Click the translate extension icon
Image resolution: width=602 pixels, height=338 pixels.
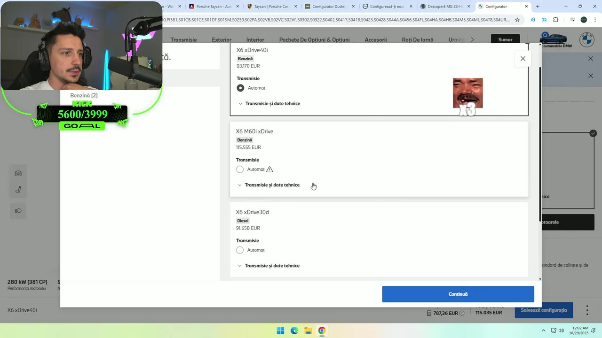[x=544, y=20]
